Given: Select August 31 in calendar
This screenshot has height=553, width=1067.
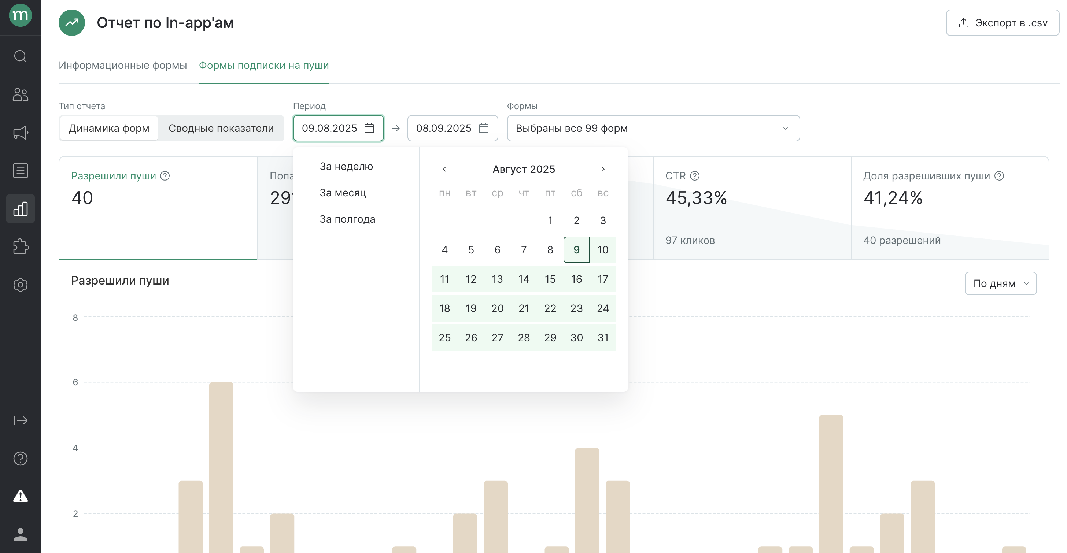Looking at the screenshot, I should 603,338.
